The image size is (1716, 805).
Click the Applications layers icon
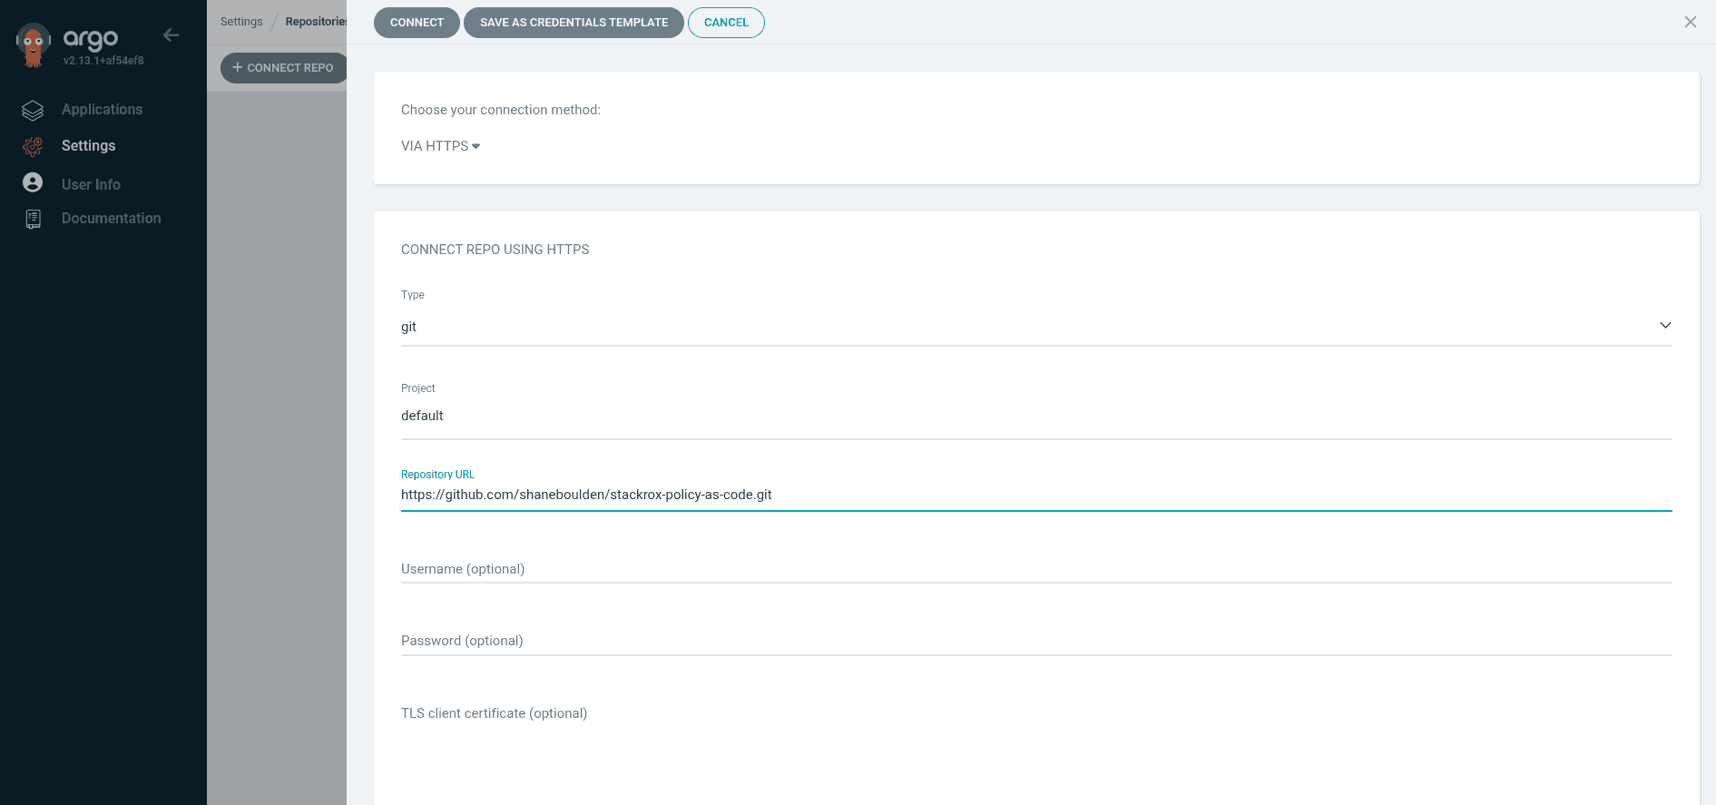[x=33, y=110]
